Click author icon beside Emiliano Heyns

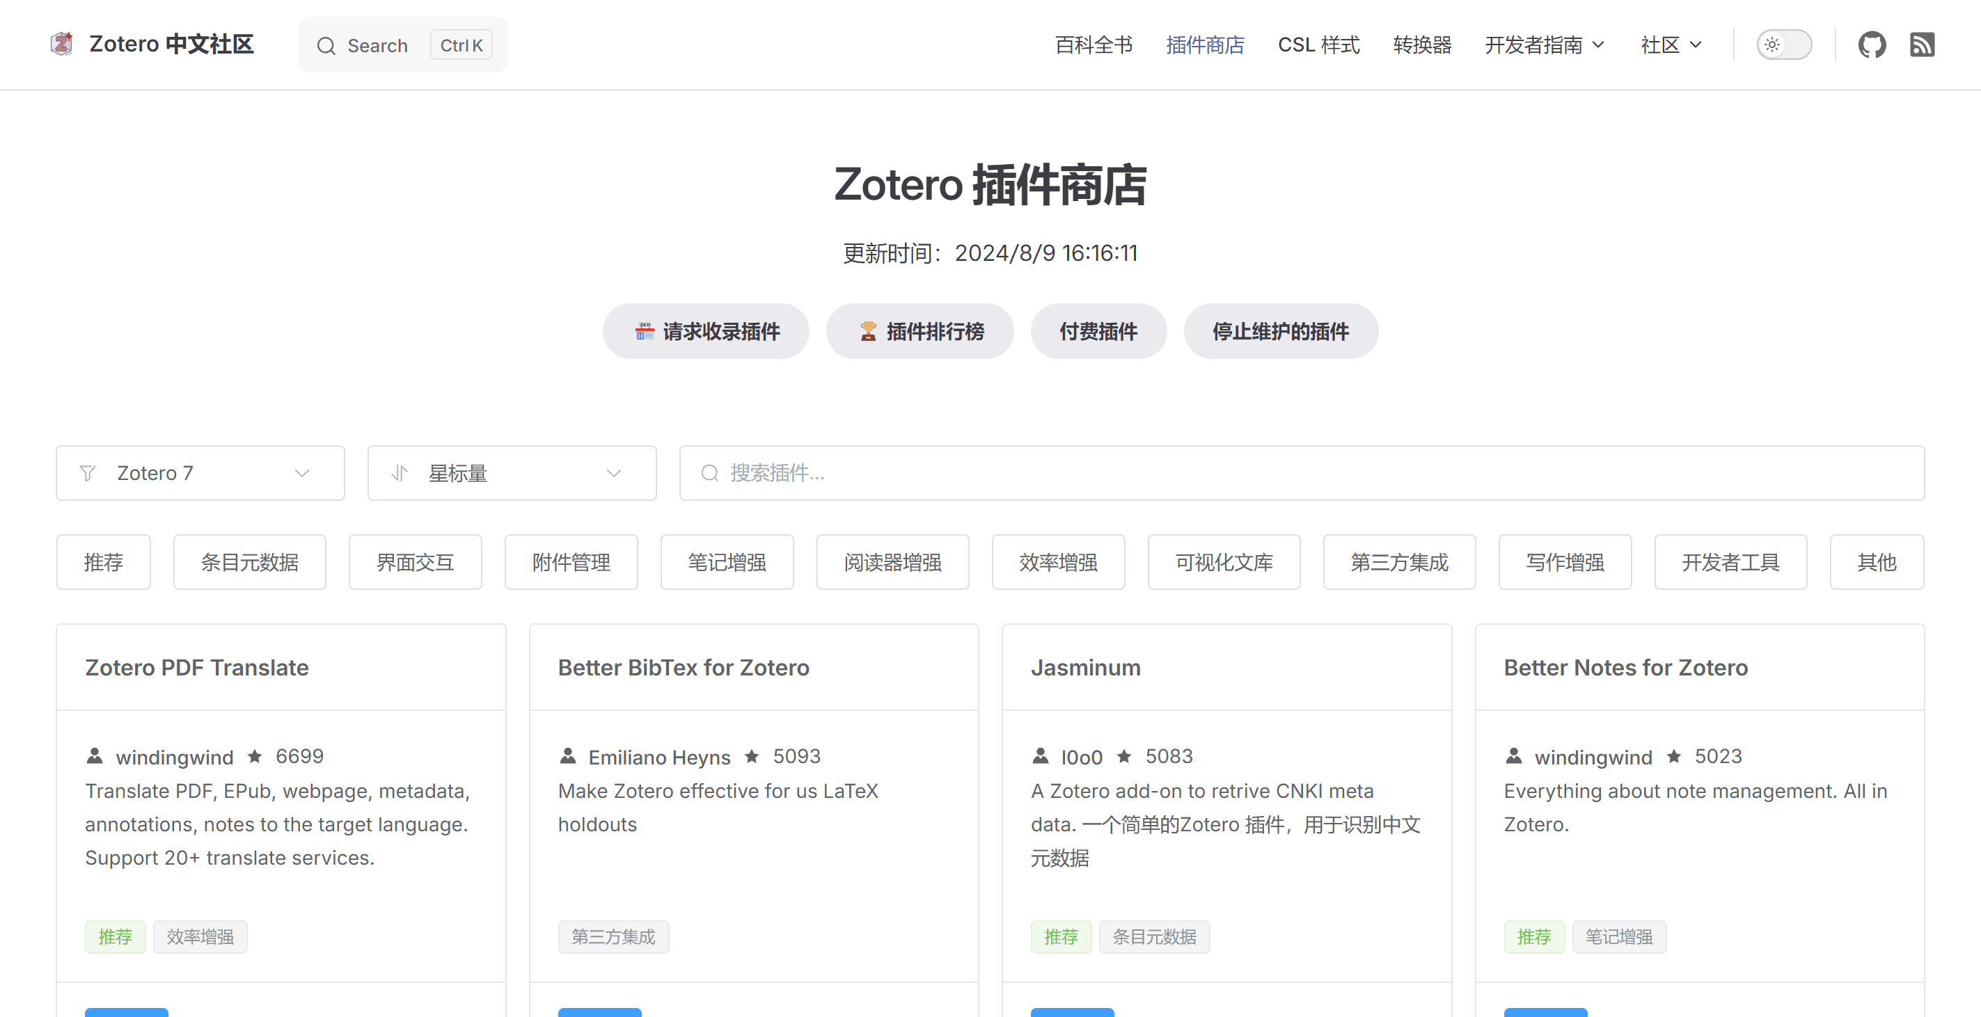click(x=567, y=756)
